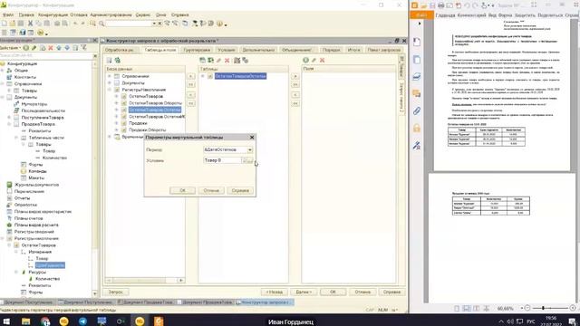Open the Итоги tab
This screenshot has width=580, height=326.
[x=353, y=50]
